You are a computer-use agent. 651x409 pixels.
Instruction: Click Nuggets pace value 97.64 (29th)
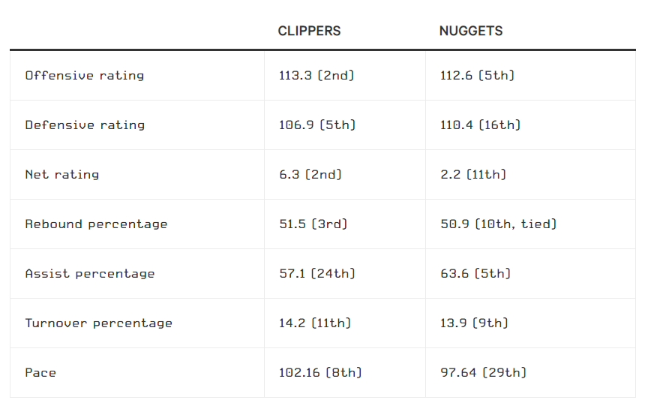coord(483,372)
